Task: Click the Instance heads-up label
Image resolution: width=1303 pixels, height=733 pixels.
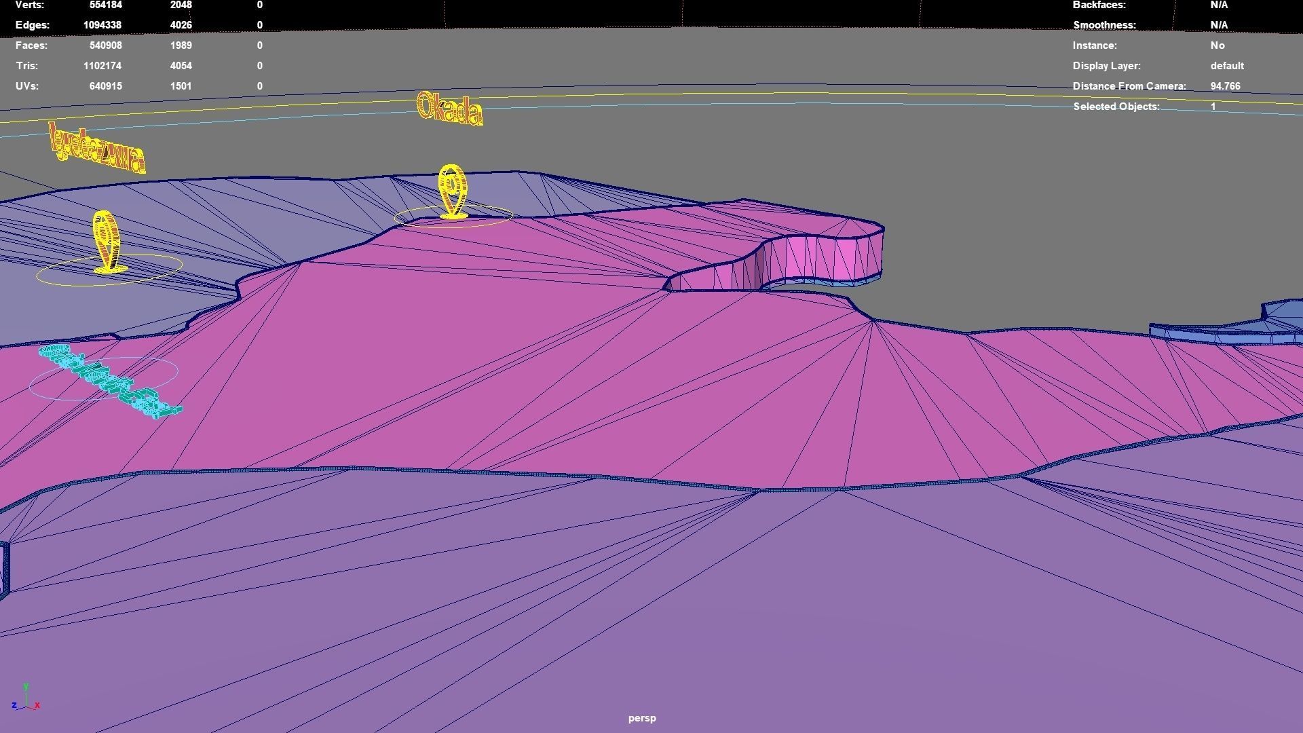Action: coord(1094,45)
